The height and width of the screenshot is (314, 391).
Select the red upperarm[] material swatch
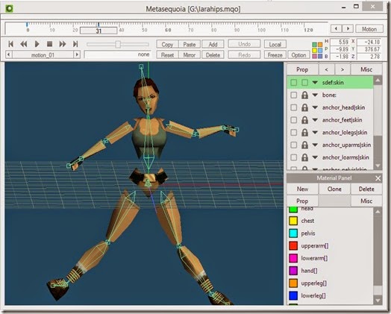pos(293,245)
